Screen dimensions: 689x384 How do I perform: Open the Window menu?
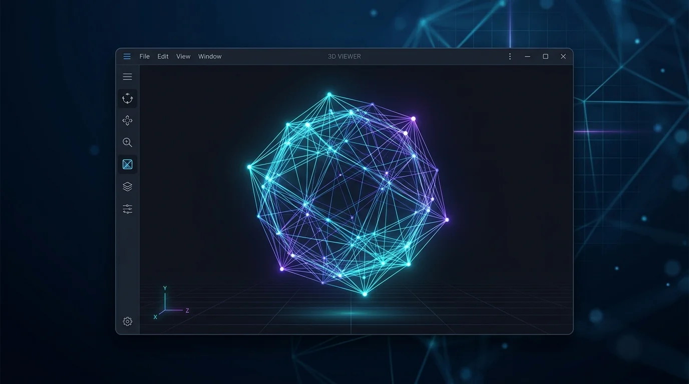coord(210,56)
